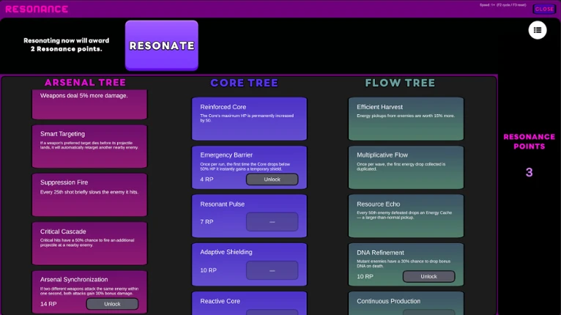Select the Multiplicative Flow card
The width and height of the screenshot is (561, 315).
406,167
